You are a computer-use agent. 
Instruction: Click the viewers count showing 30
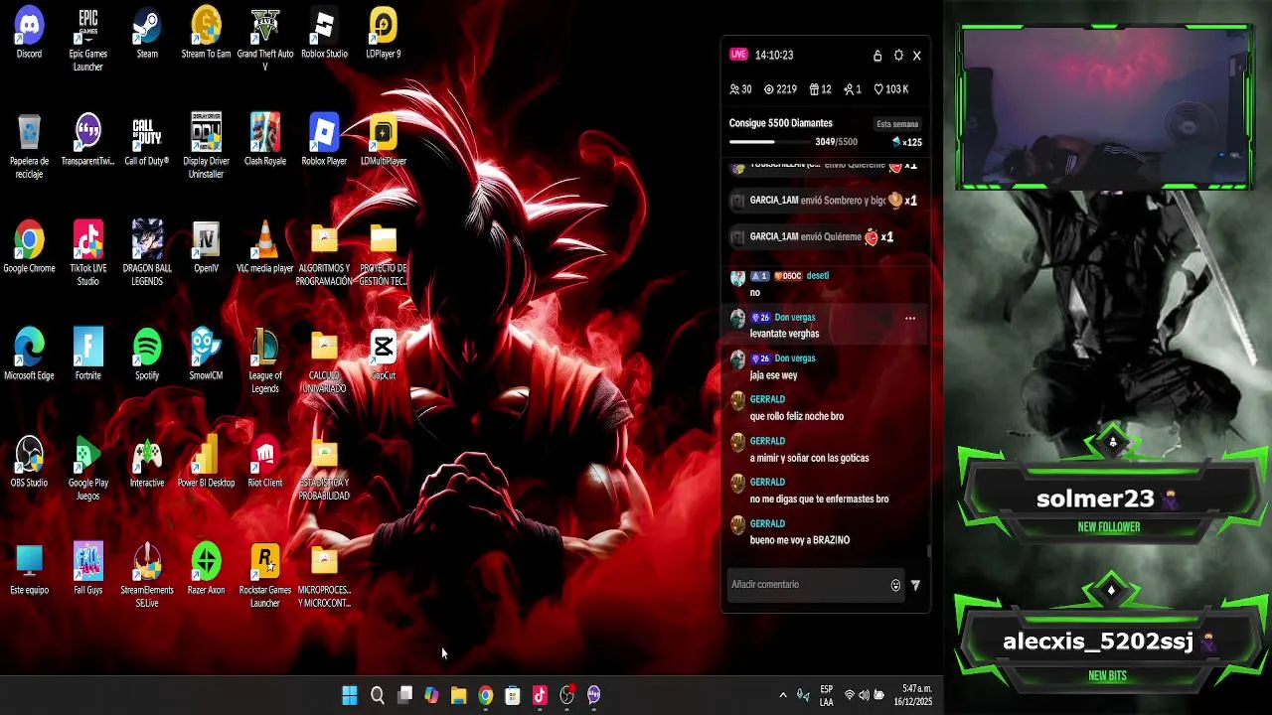[x=740, y=89]
